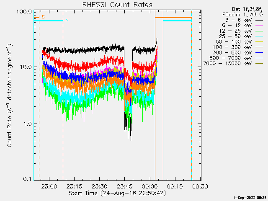Click the 'Start Time (24-Aug-16 22:50:42)' axis title
268x201 pixels.
tap(117, 193)
